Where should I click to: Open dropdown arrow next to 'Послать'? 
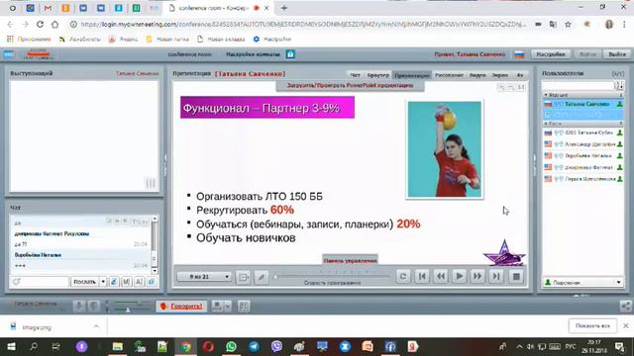(103, 281)
